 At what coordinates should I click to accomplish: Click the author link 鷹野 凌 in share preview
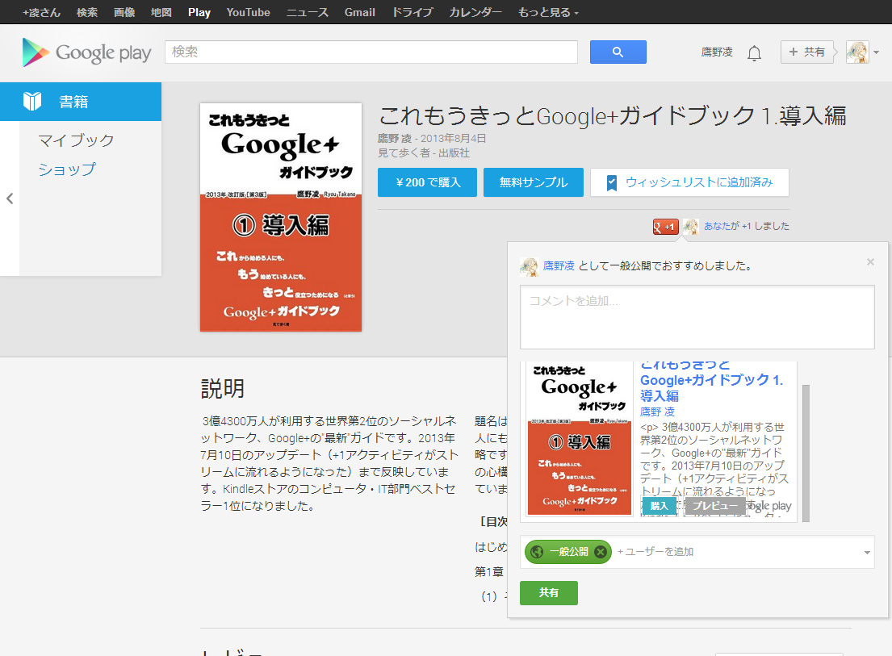pyautogui.click(x=657, y=412)
